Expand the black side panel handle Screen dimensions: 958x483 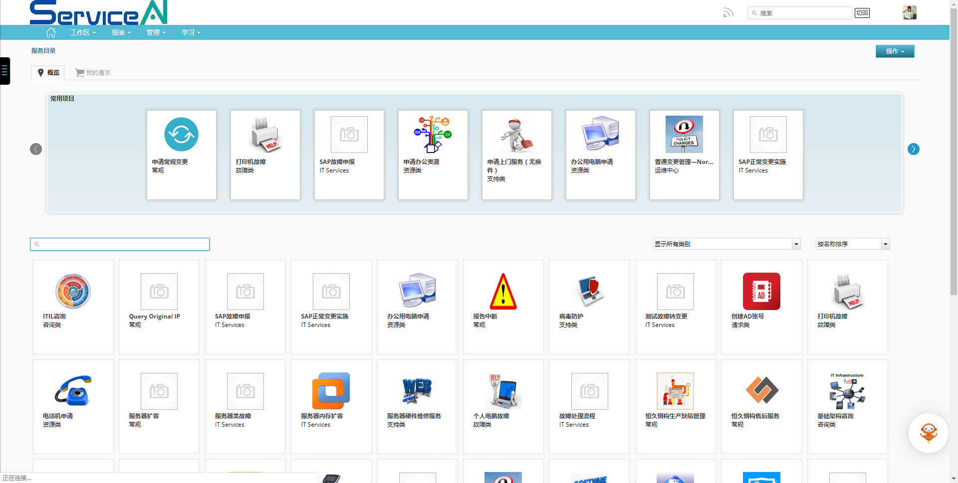[x=4, y=71]
